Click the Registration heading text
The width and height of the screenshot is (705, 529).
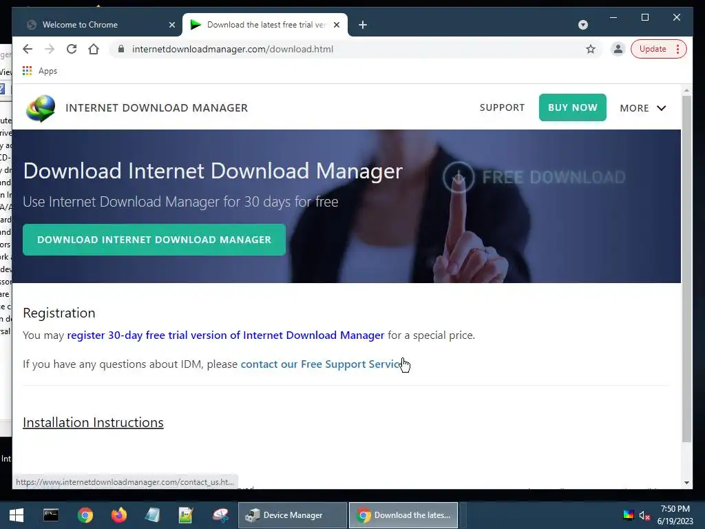coord(59,313)
